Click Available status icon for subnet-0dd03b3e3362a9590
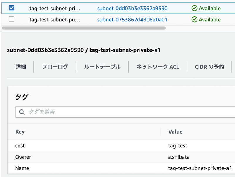 [x=194, y=8]
